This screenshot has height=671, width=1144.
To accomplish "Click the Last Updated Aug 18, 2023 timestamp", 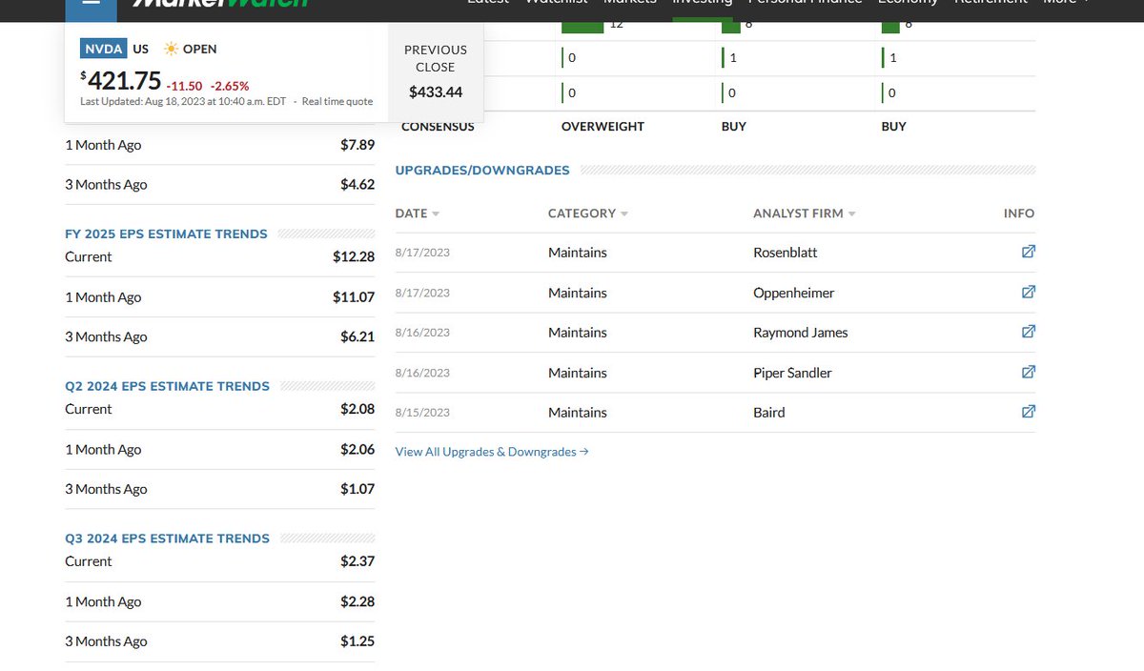I will coord(183,102).
